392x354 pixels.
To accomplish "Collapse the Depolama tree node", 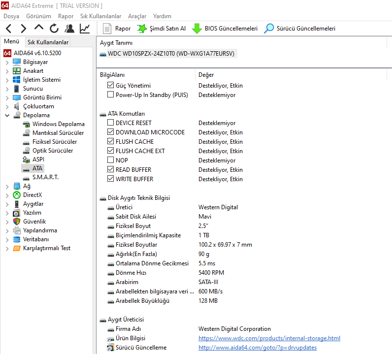I will tap(7, 115).
